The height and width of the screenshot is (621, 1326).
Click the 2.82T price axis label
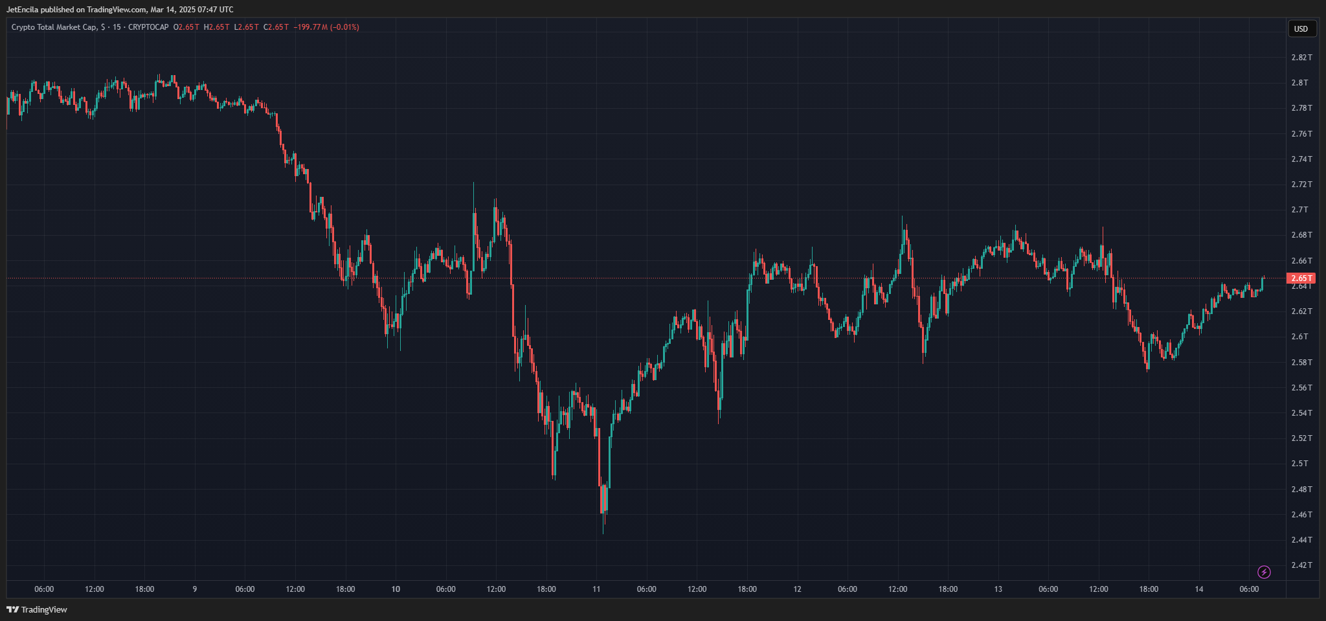1301,58
